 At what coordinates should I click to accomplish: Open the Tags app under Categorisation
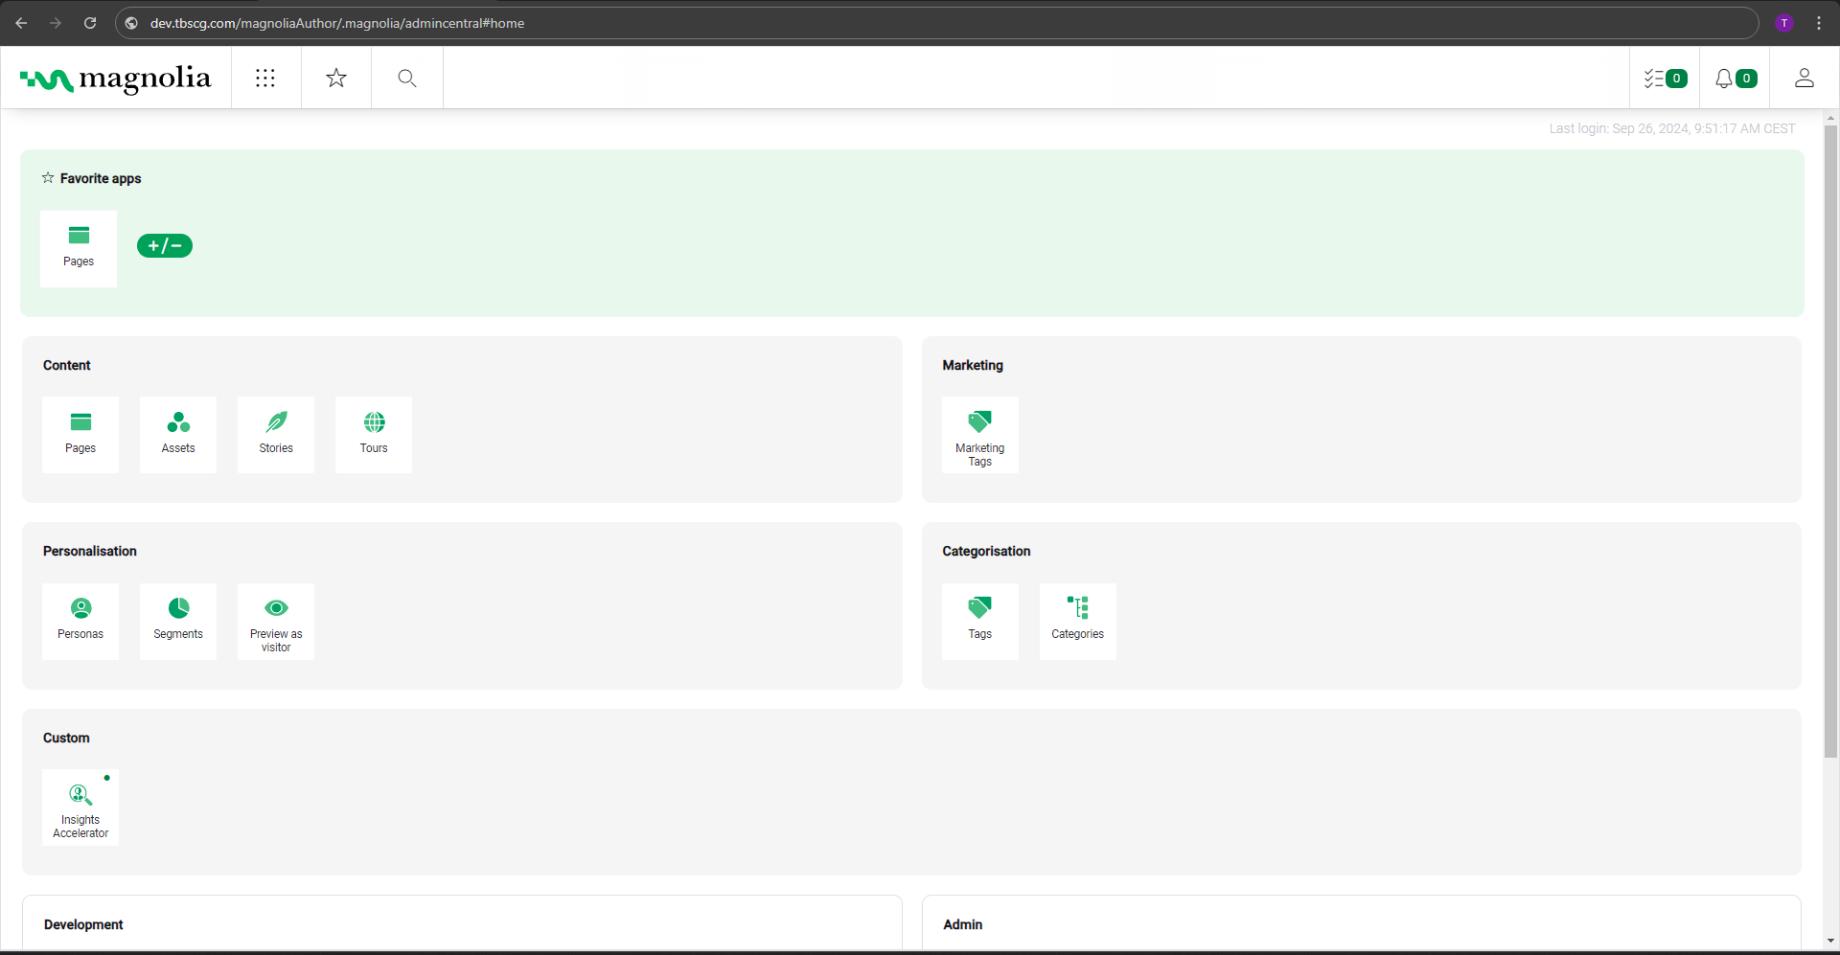(x=979, y=621)
